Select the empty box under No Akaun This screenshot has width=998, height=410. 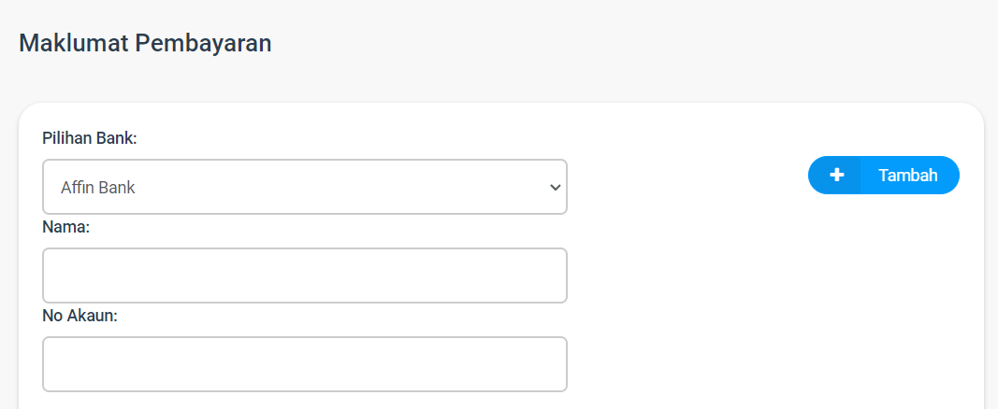(x=305, y=364)
